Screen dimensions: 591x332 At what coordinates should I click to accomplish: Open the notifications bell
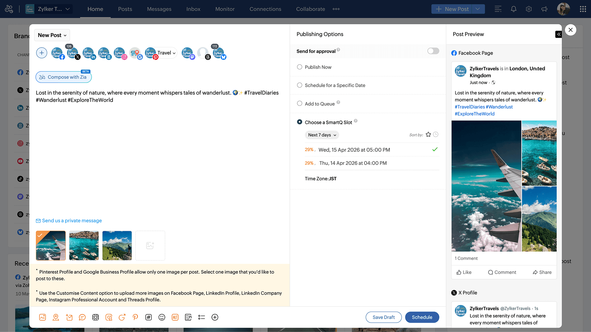click(x=514, y=9)
